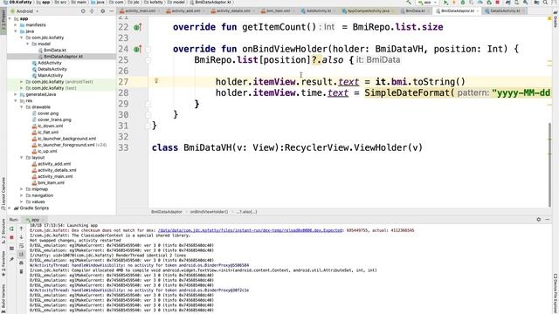Click the model folder in navigation bar
This screenshot has width=559, height=314.
pos(178,3)
